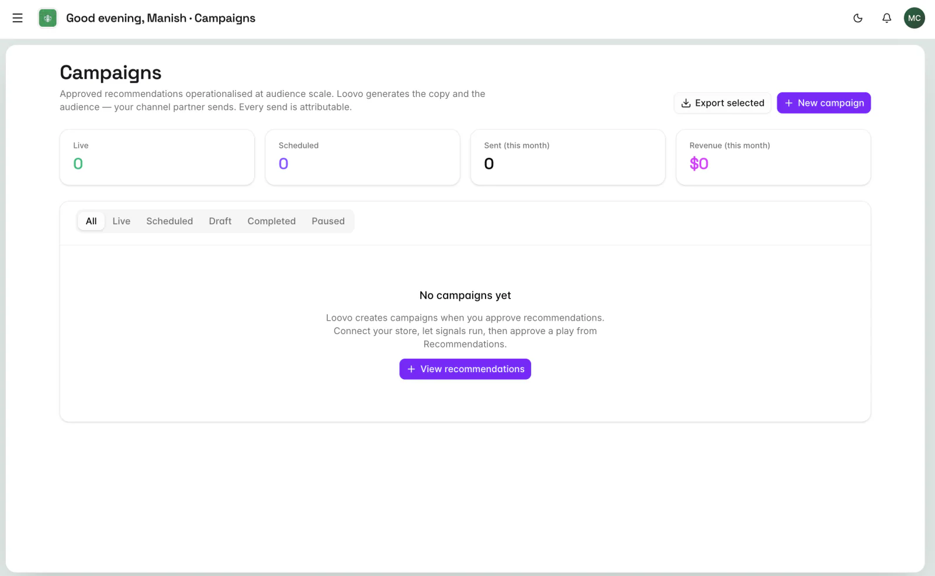The height and width of the screenshot is (576, 935).
Task: Show the Completed tab
Action: point(272,221)
